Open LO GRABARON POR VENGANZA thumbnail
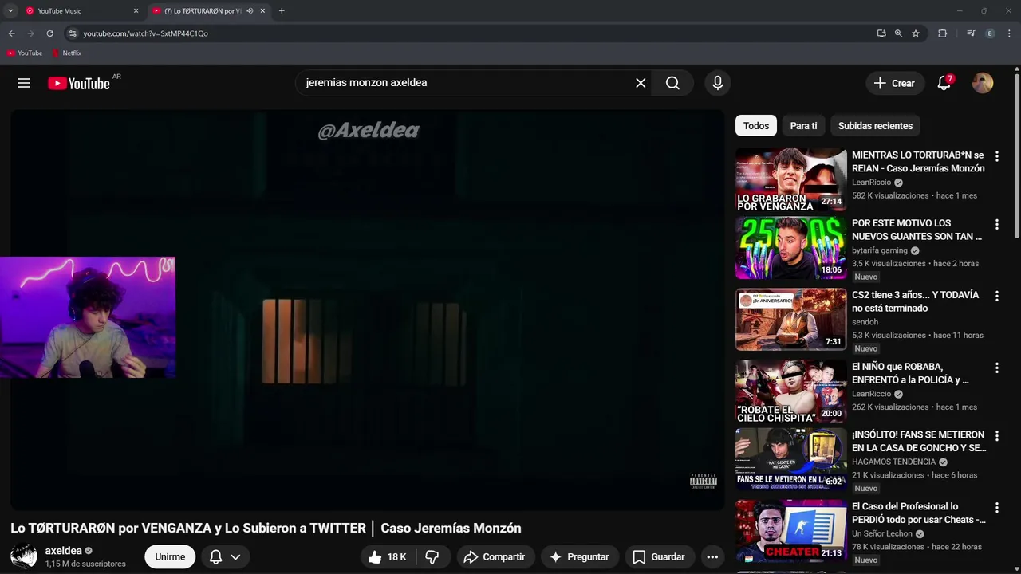The image size is (1021, 574). (790, 179)
